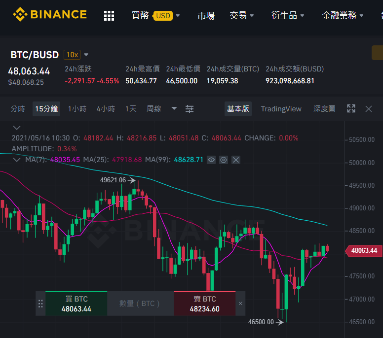Viewport: 383px width, 338px height.
Task: Click the 50000.00 price axis label
Action: pyautogui.click(x=362, y=163)
